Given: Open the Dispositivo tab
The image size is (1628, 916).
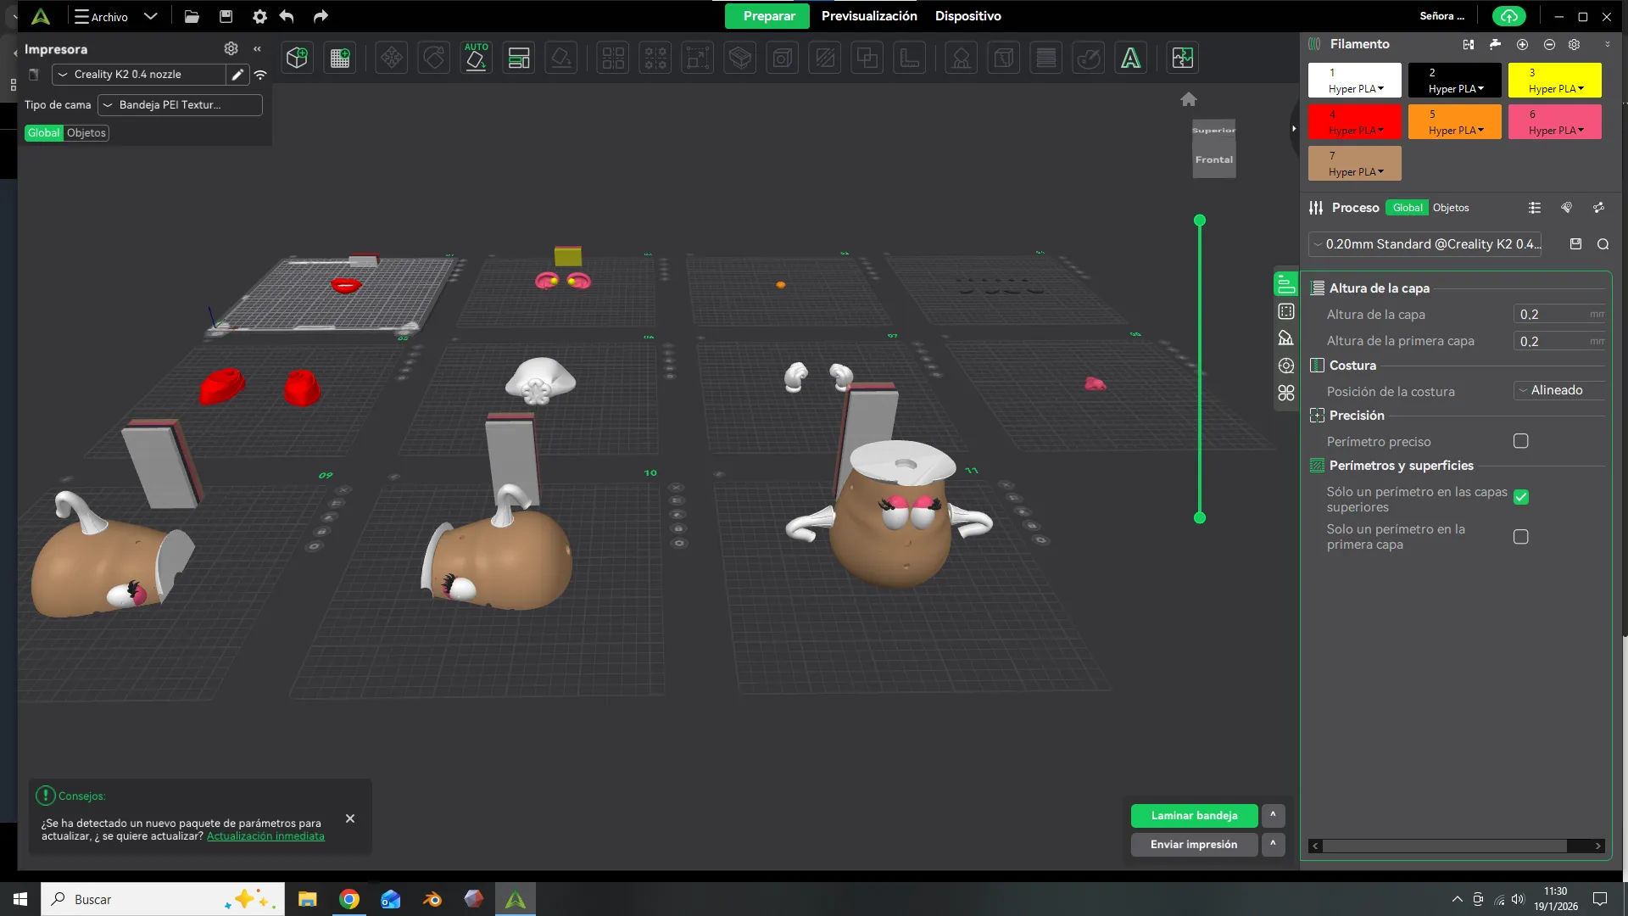Looking at the screenshot, I should pyautogui.click(x=967, y=16).
